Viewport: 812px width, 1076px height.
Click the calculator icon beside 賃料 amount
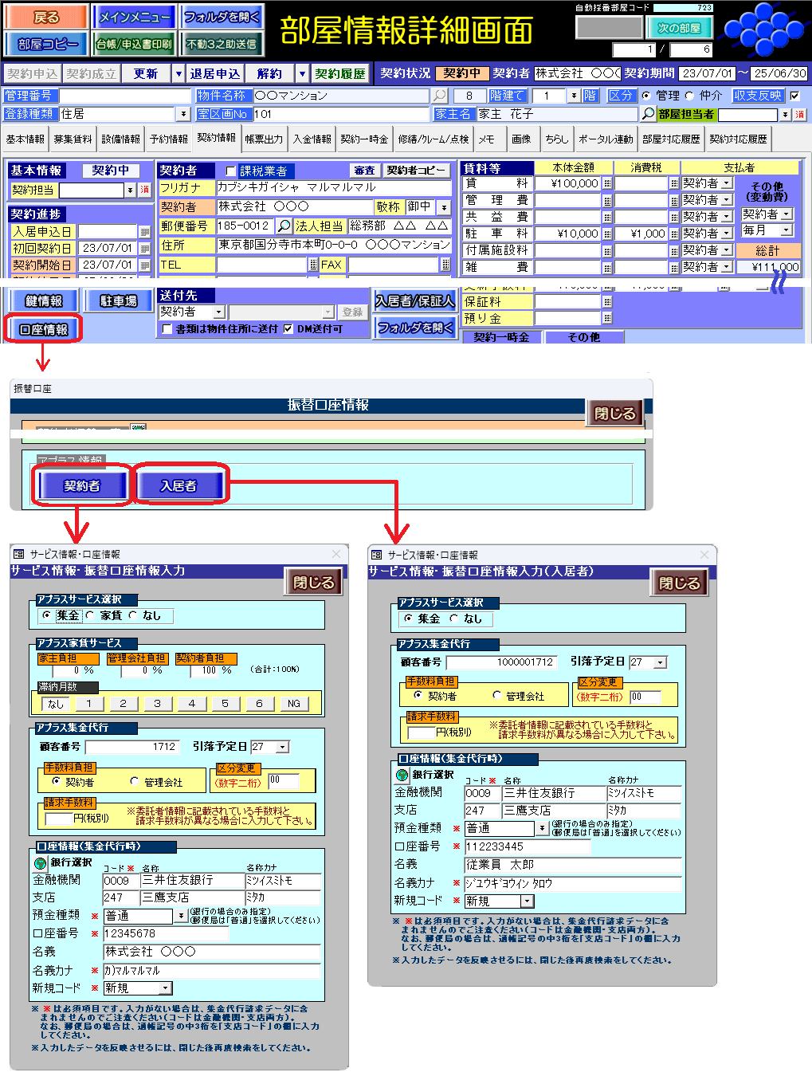(x=607, y=183)
